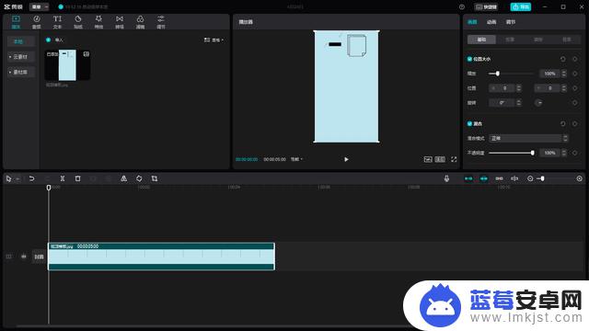Open the Transitions bowtie icon panel
589x331 pixels.
click(x=120, y=22)
